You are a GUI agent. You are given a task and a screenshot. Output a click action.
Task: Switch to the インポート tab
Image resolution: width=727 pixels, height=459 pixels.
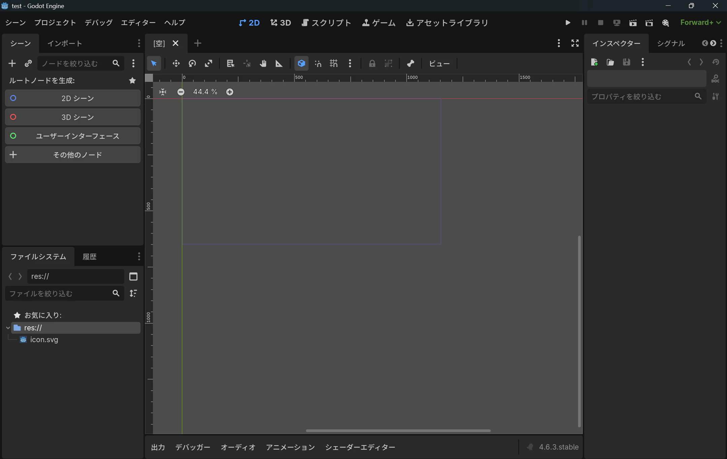pyautogui.click(x=65, y=43)
